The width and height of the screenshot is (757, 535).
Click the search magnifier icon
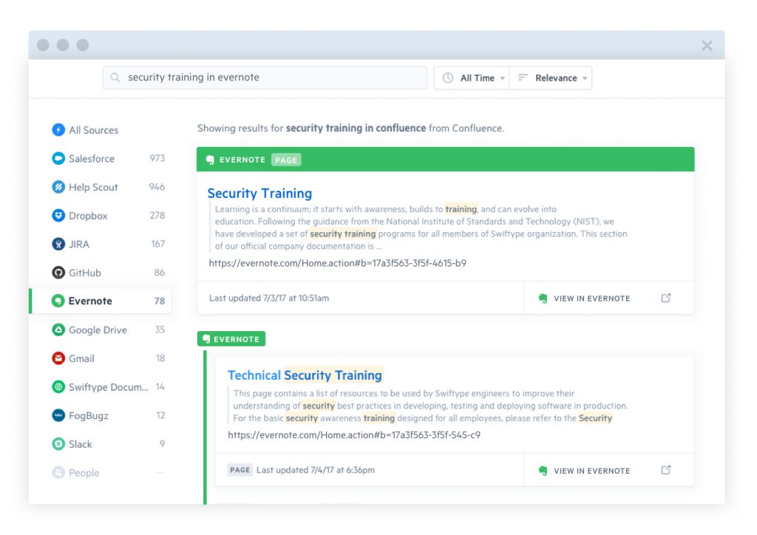[115, 77]
